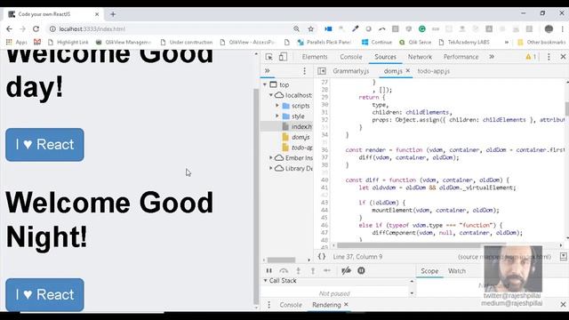Step out of current function
Image resolution: width=569 pixels, height=320 pixels.
tap(313, 270)
